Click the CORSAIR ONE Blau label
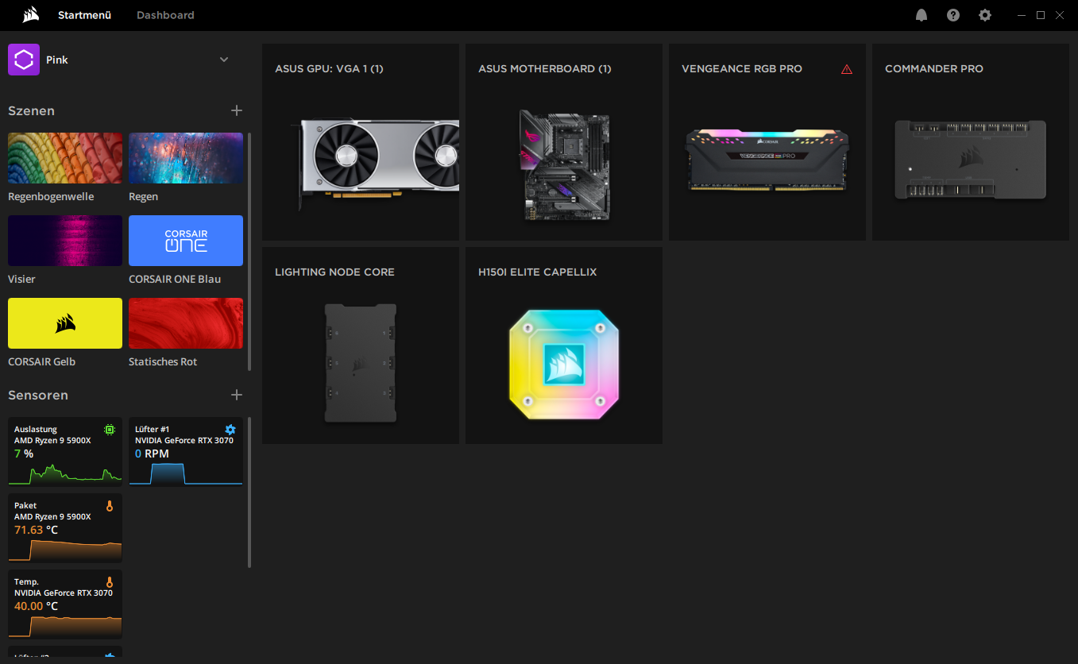 tap(175, 280)
